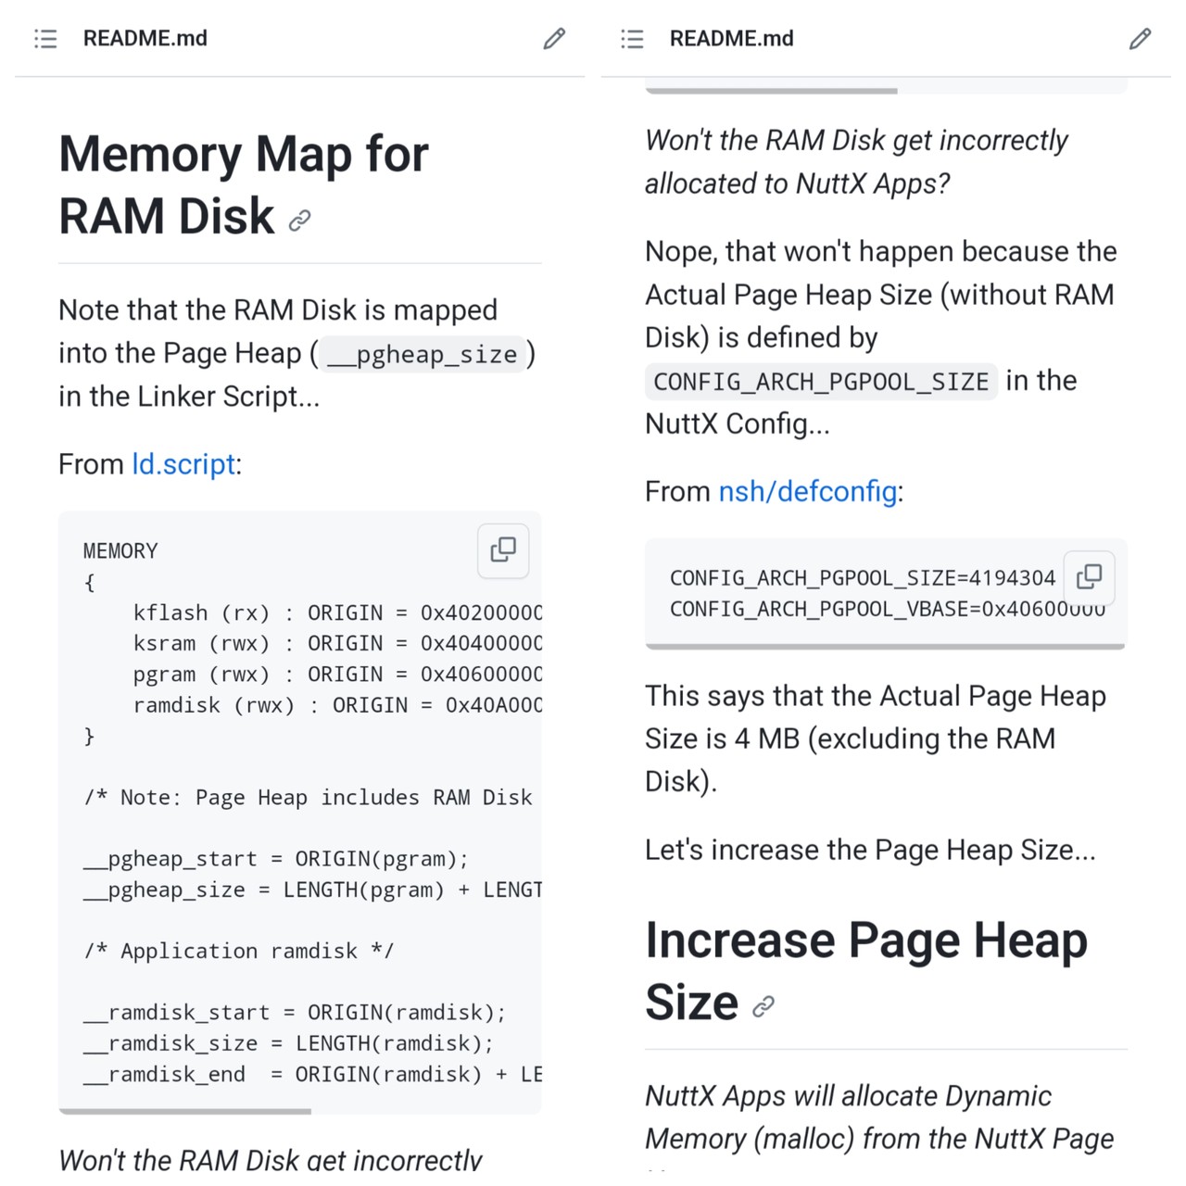The width and height of the screenshot is (1186, 1186).
Task: Open the nsh/defconfig link
Action: 807,491
